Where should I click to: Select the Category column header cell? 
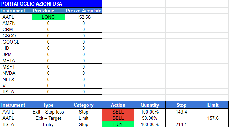84,105
